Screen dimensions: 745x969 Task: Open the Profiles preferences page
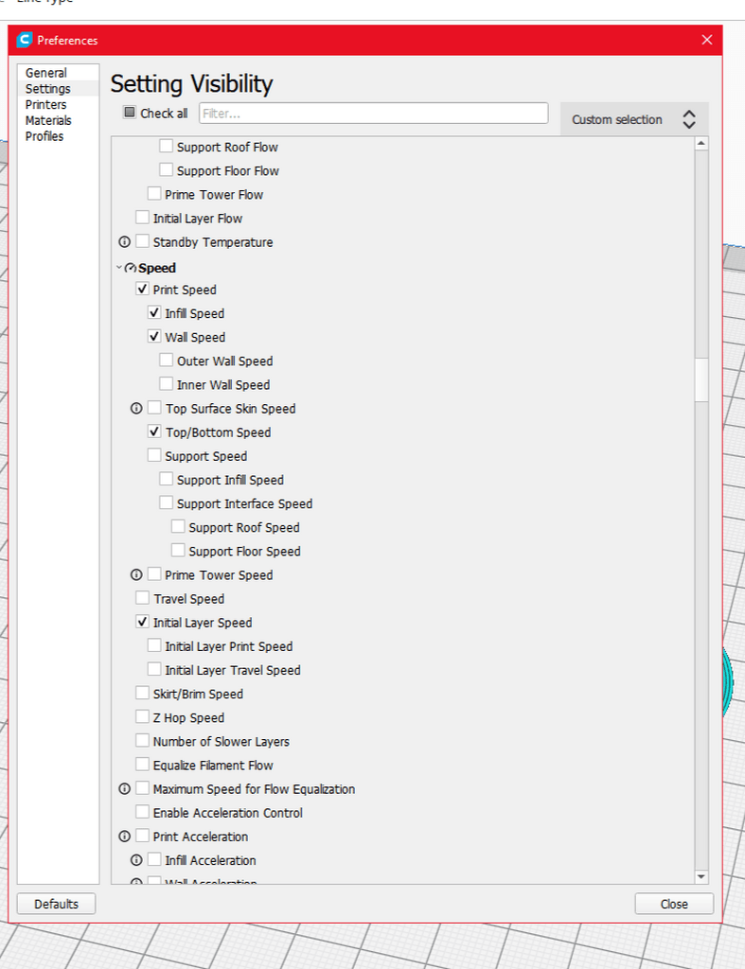(58, 136)
